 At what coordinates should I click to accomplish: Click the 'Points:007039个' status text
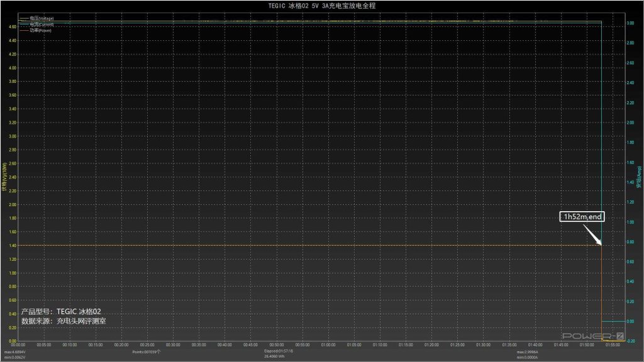147,352
